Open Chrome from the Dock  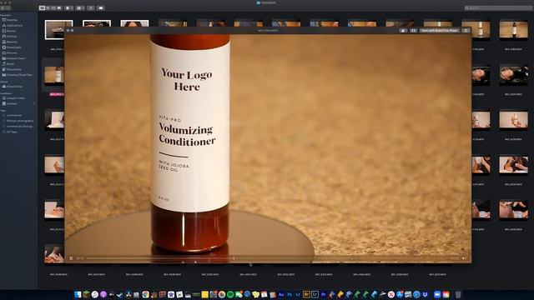tap(145, 294)
